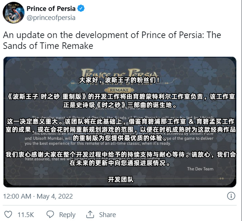Viewport: 242px width, 221px height.
Task: Click the reply speech bubble icon
Action: point(50,215)
